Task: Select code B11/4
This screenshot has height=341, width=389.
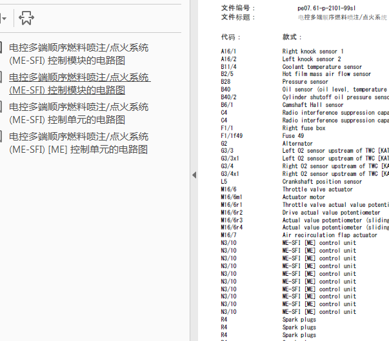Action: 229,66
